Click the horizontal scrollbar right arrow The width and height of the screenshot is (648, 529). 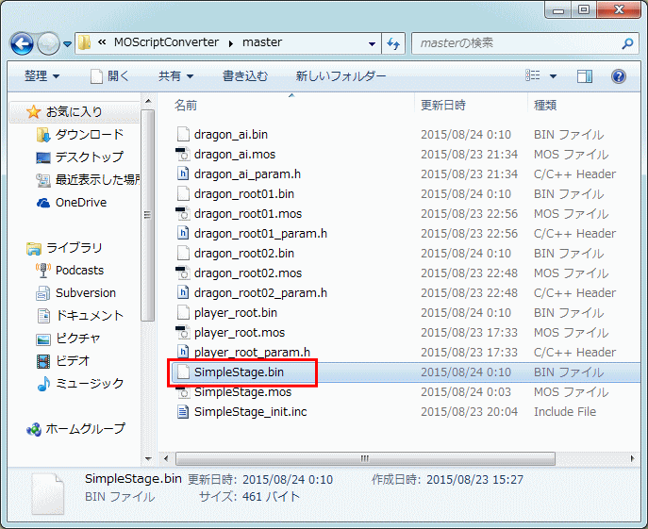click(632, 458)
